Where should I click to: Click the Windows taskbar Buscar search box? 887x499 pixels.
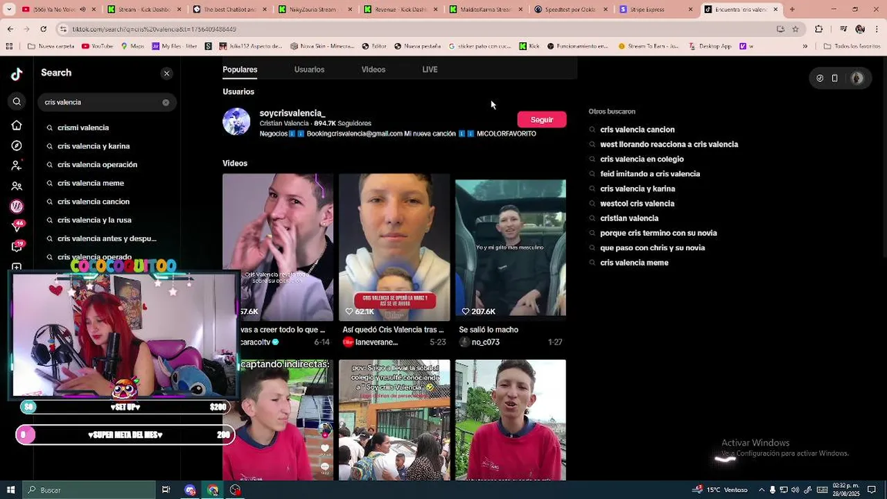click(89, 490)
